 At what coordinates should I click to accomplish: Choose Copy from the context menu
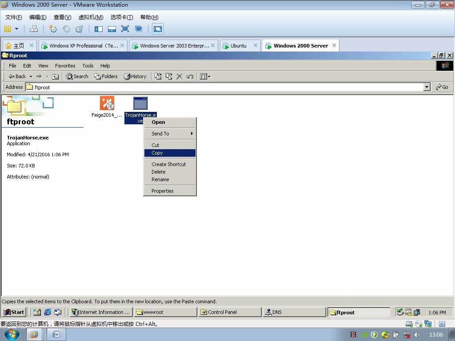pos(170,153)
